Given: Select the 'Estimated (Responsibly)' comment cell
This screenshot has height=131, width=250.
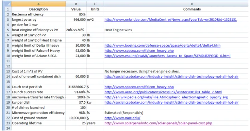Looking at the screenshot, I should click(176, 113).
